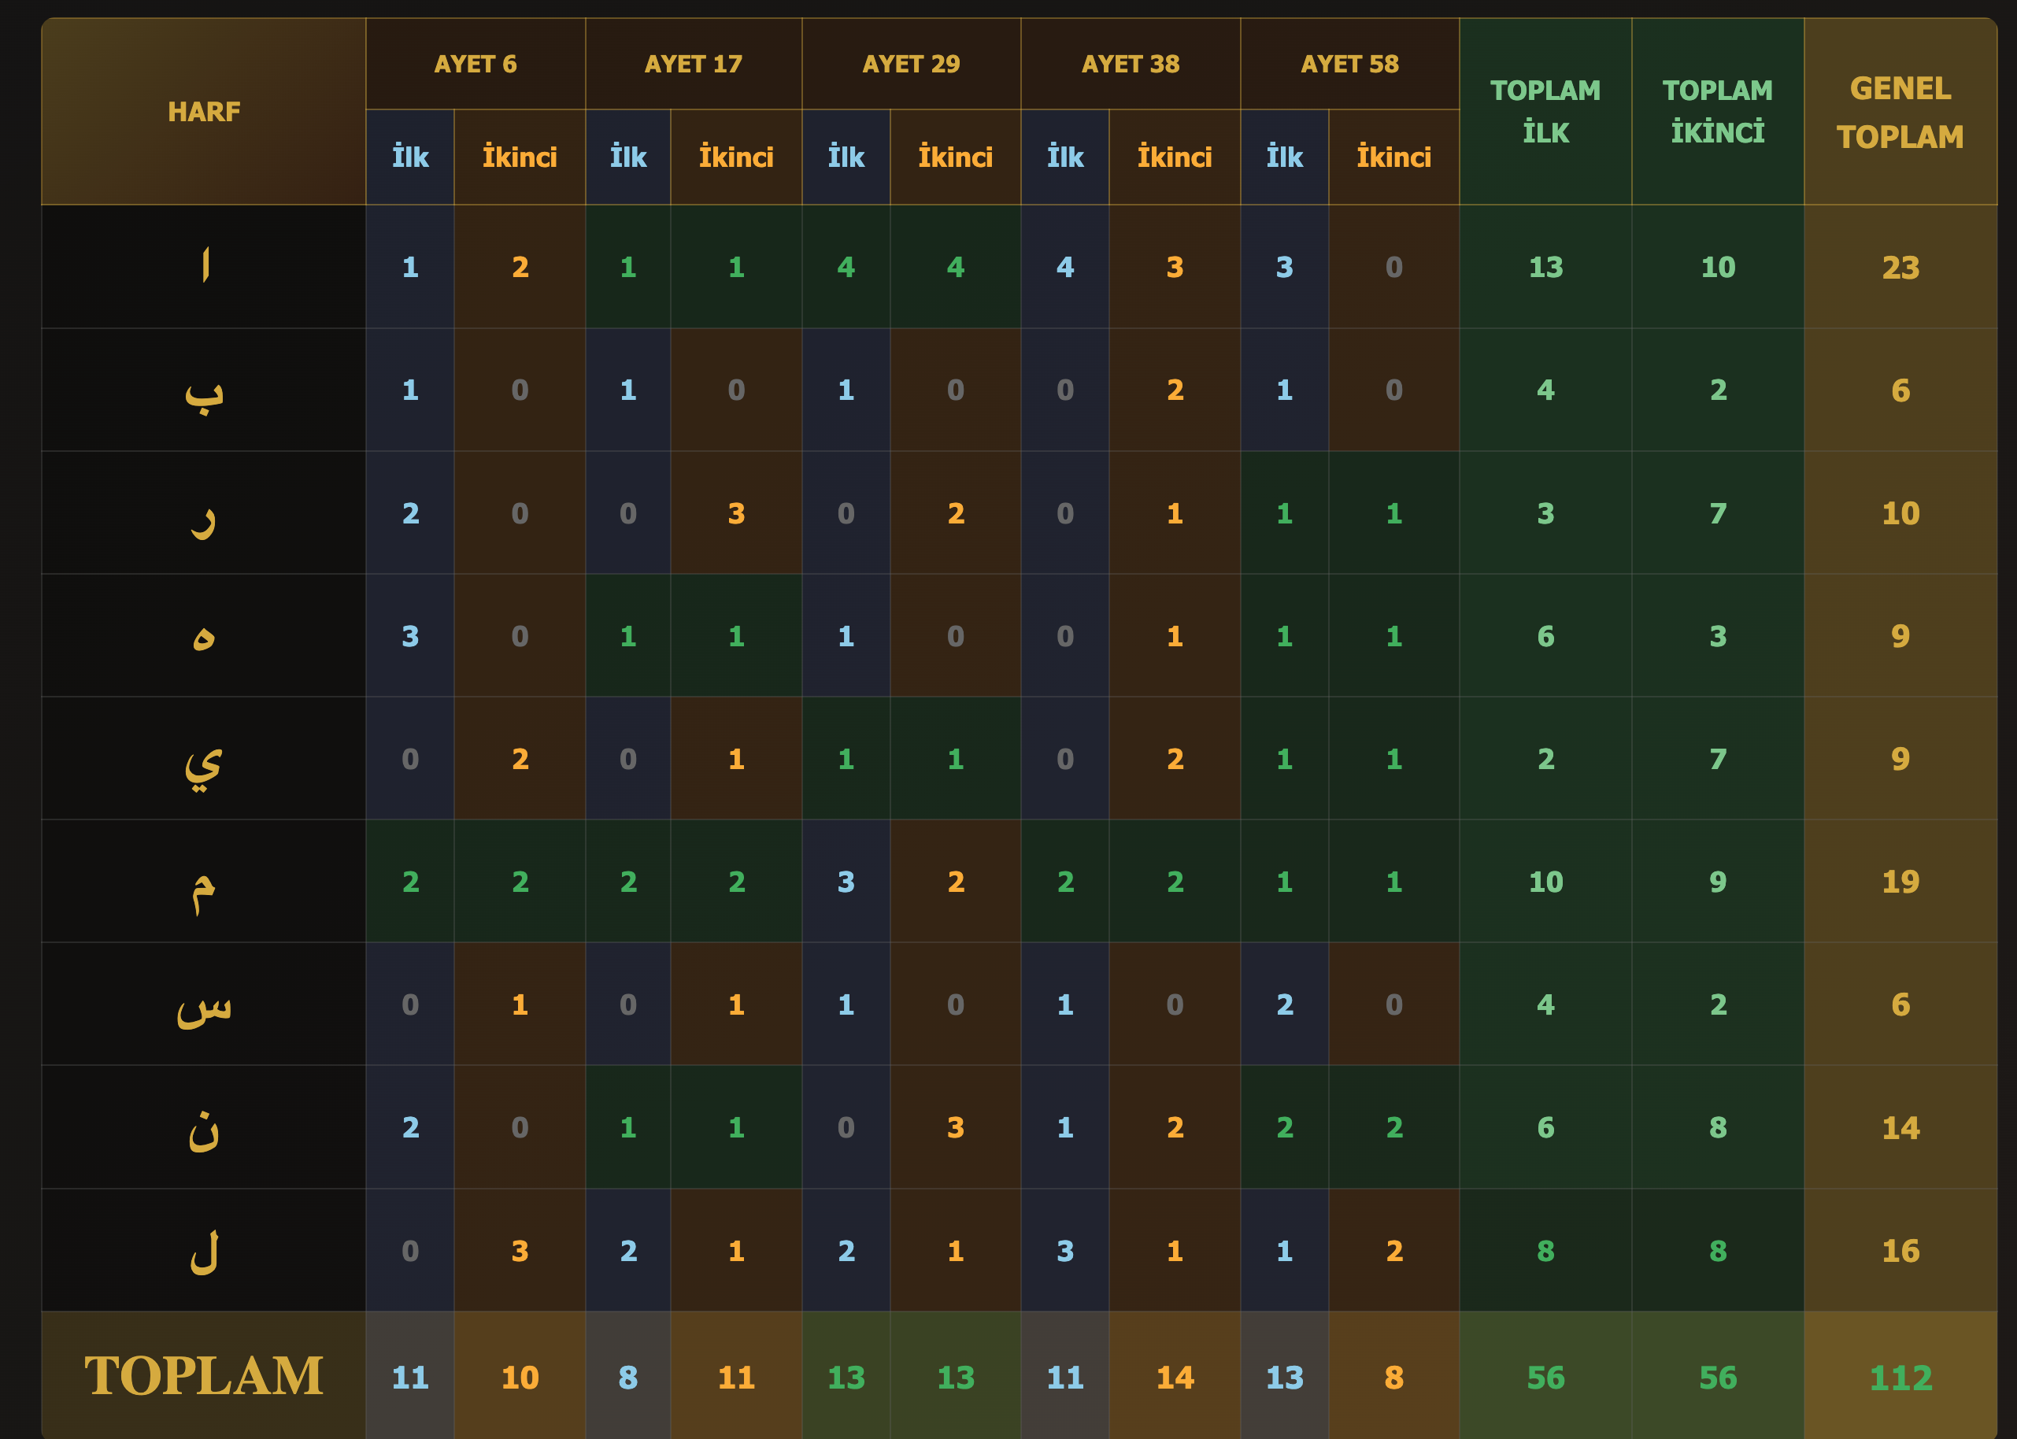Click the AYET 29 header
Viewport: 2017px width, 1439px height.
coord(911,64)
